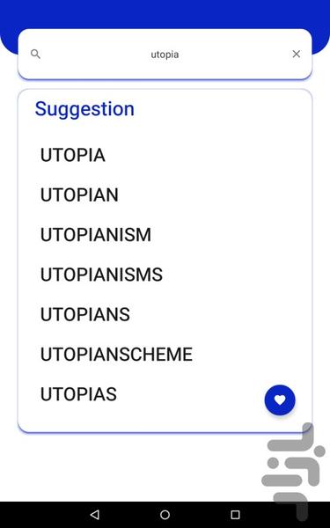Tap the magnifier search icon
This screenshot has width=330, height=528.
point(35,54)
